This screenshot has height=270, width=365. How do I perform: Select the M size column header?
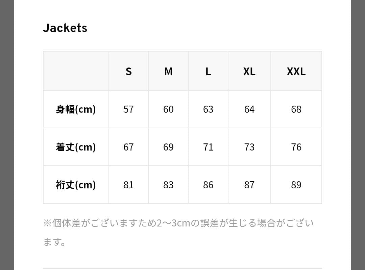[168, 71]
